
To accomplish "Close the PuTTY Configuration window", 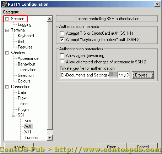I will [157, 4].
